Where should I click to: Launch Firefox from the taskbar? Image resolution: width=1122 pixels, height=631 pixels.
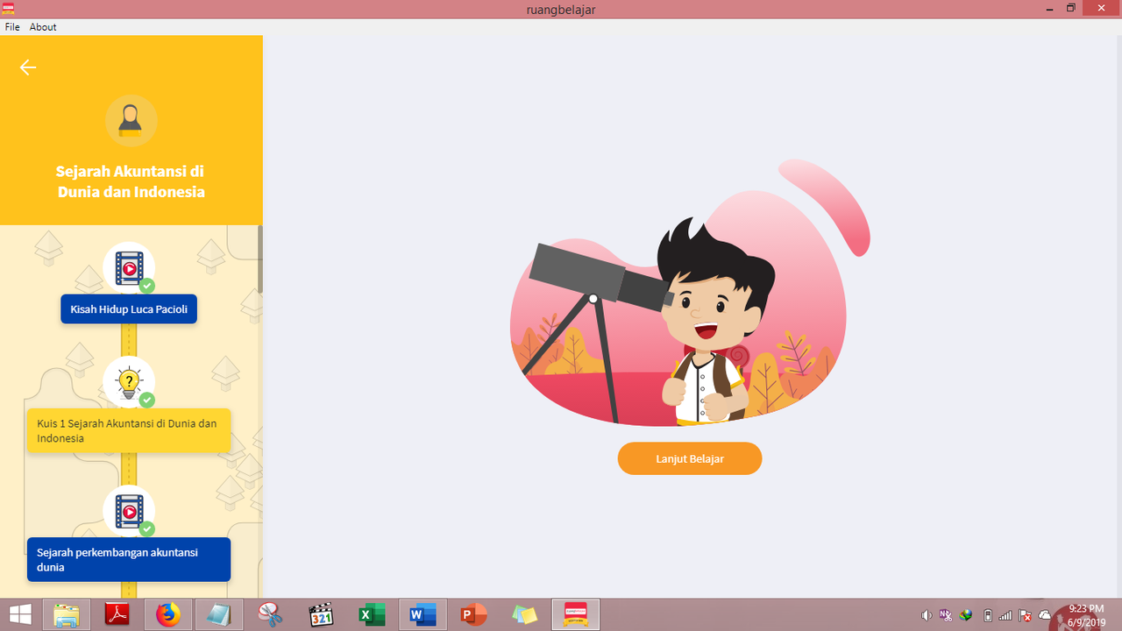click(167, 614)
